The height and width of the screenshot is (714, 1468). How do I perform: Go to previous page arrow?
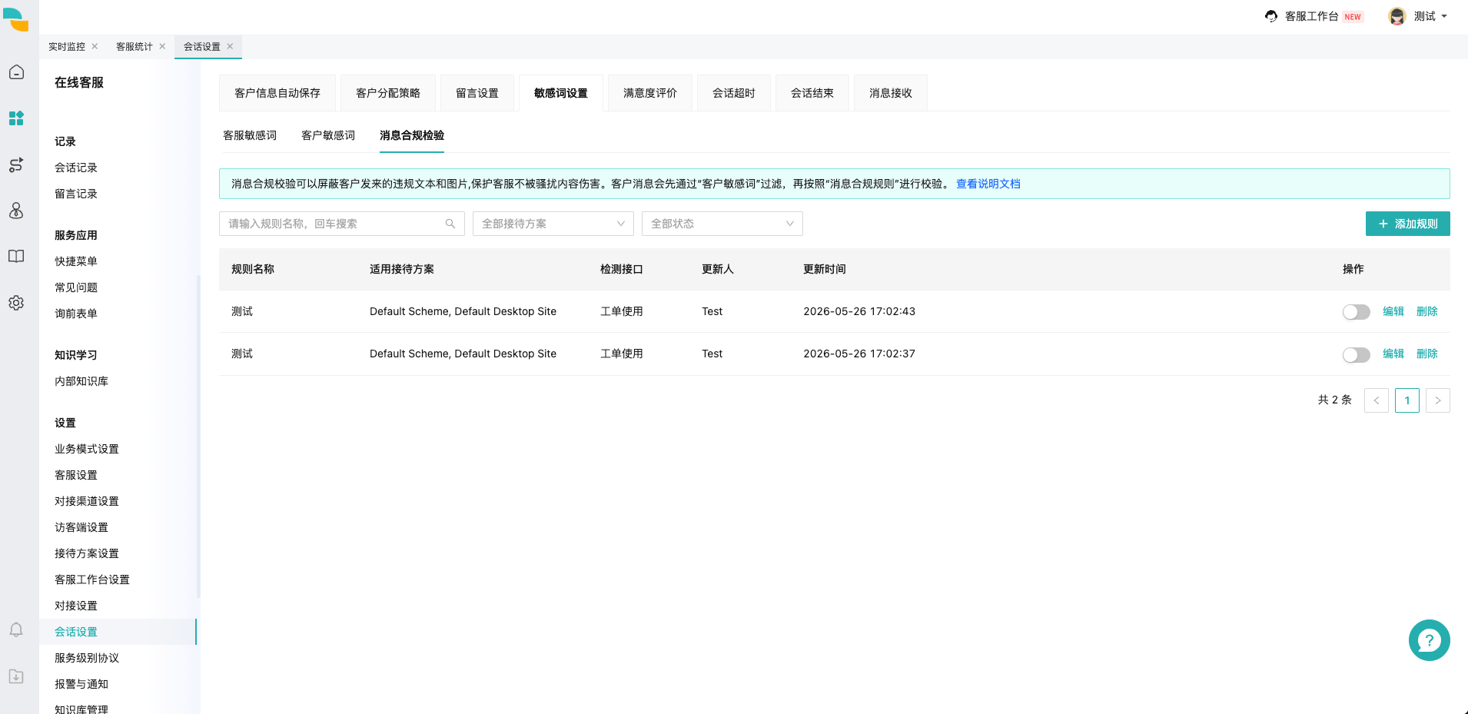click(x=1376, y=400)
